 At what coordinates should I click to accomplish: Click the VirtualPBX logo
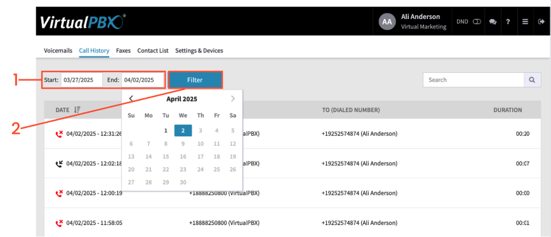[x=83, y=22]
